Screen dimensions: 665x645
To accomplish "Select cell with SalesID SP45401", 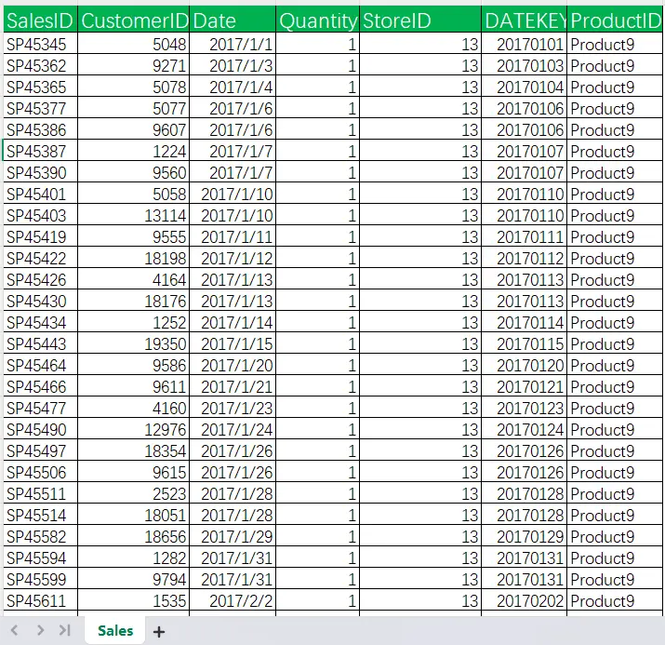I will click(40, 193).
